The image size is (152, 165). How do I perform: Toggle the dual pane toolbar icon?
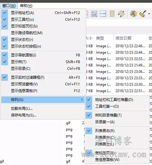(103, 14)
